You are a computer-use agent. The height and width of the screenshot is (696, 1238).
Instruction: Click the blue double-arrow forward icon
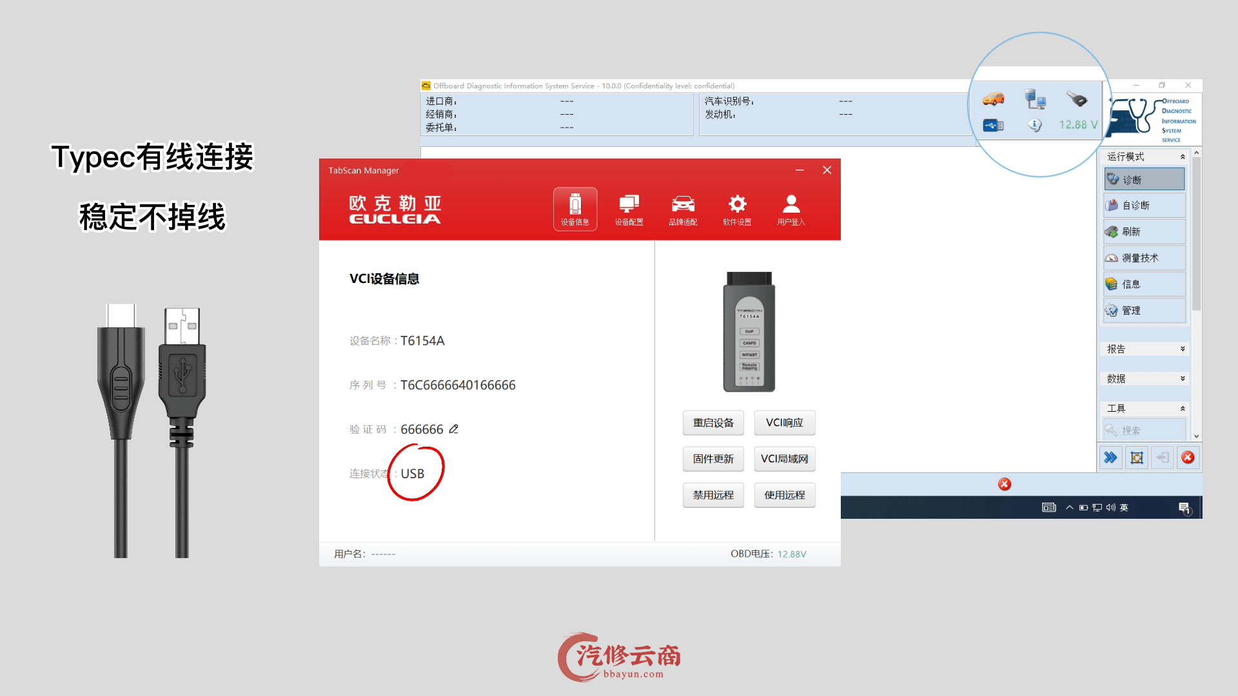[x=1110, y=458]
